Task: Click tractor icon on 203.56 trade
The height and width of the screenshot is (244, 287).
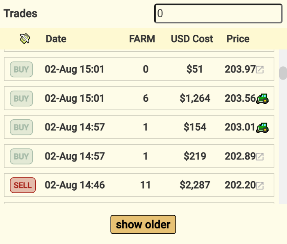Action: click(262, 99)
